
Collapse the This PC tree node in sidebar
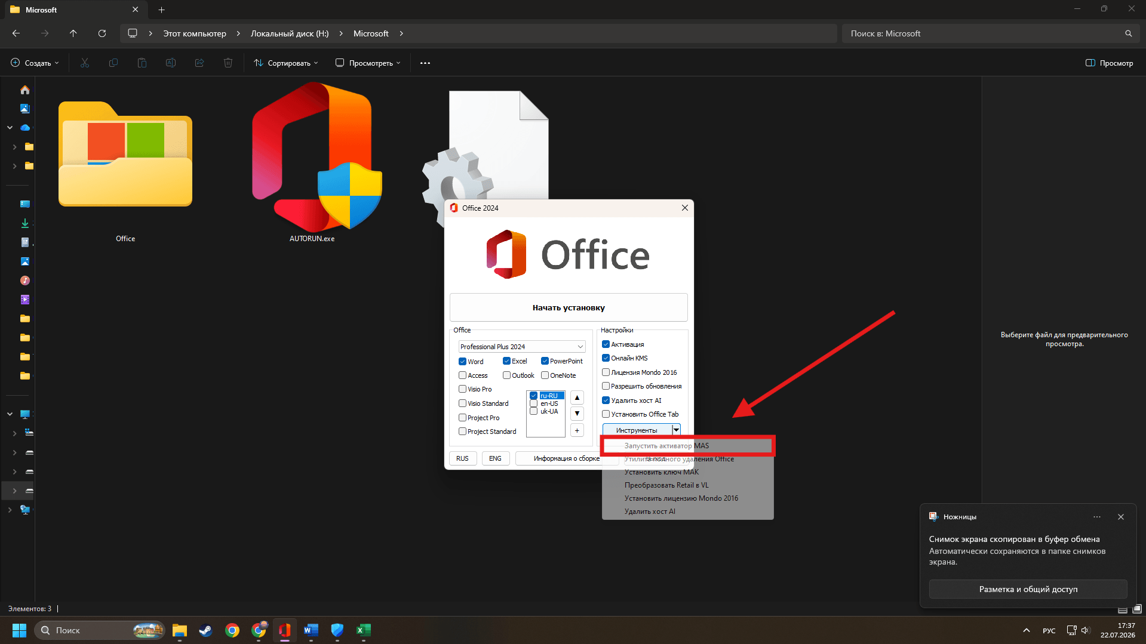[10, 414]
